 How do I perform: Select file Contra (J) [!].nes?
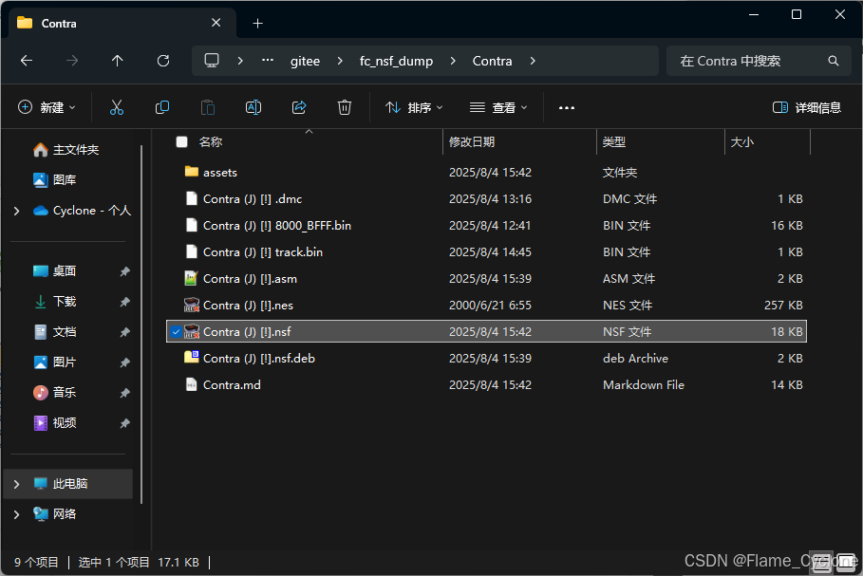click(486, 305)
